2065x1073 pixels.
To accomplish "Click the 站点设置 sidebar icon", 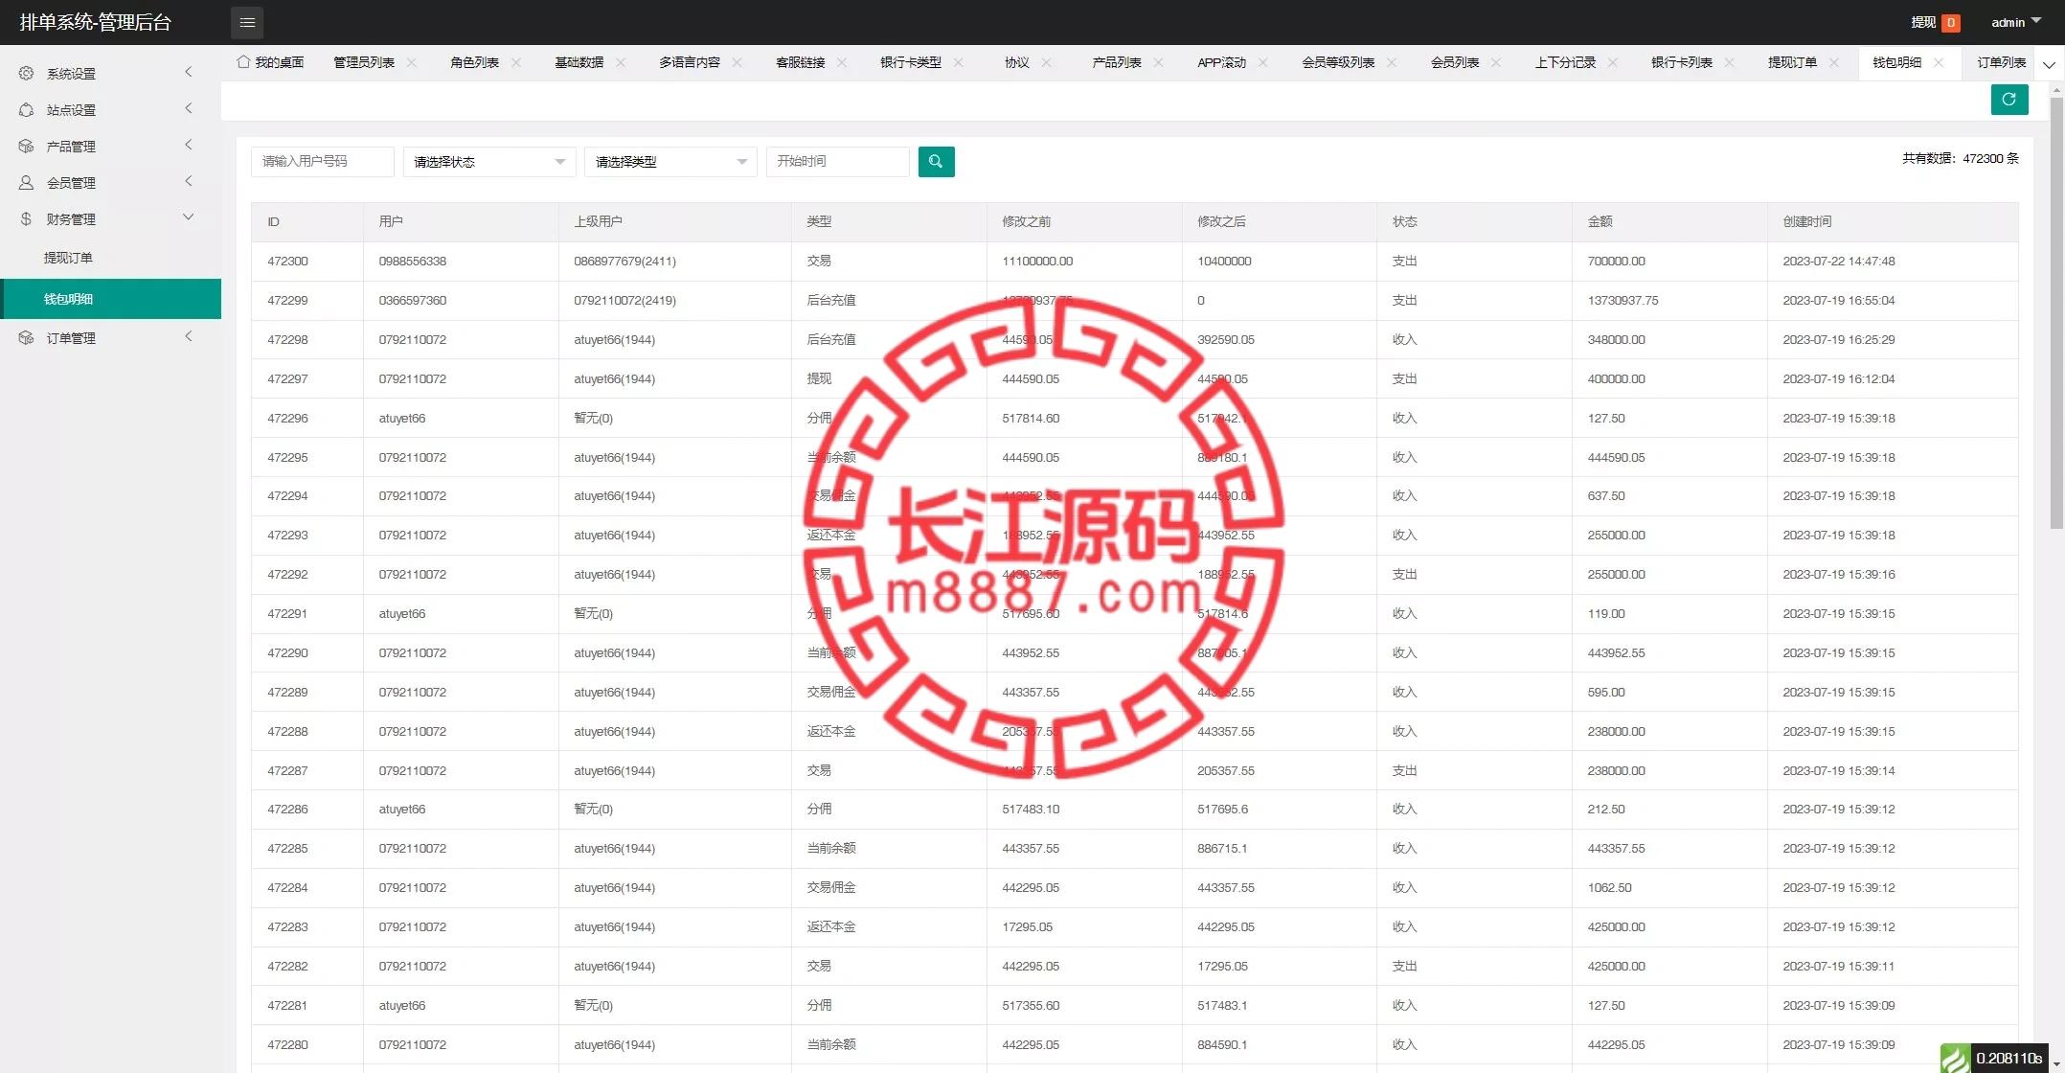I will pyautogui.click(x=26, y=109).
